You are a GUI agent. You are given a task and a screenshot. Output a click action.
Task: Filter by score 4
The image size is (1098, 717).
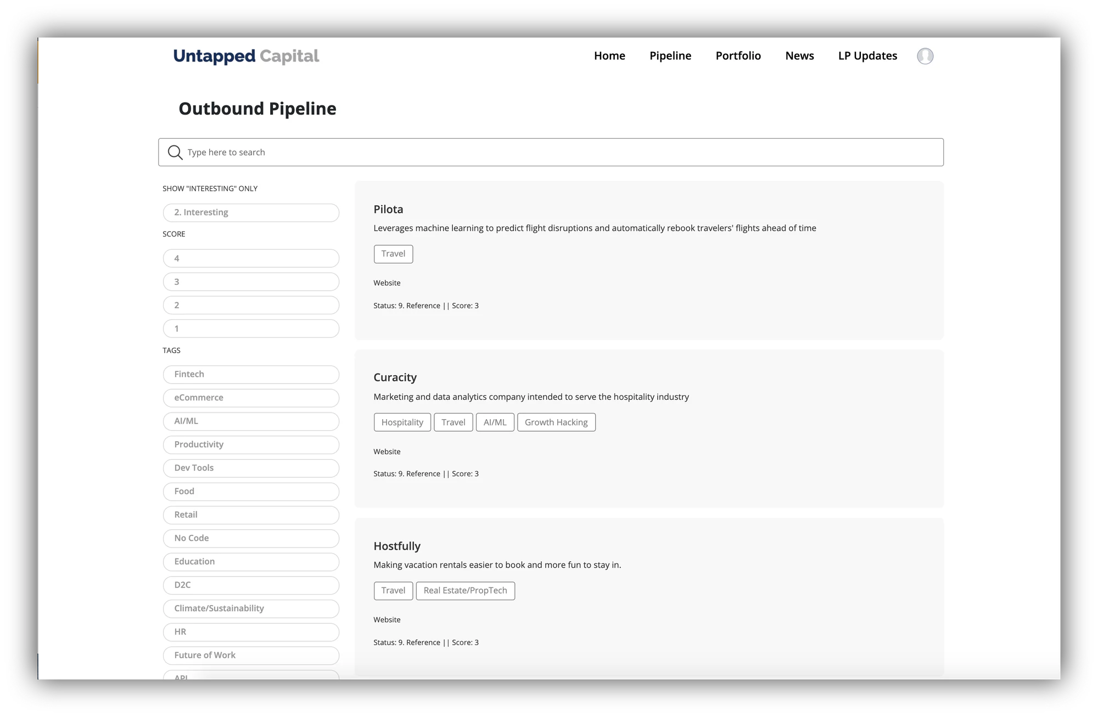tap(251, 258)
